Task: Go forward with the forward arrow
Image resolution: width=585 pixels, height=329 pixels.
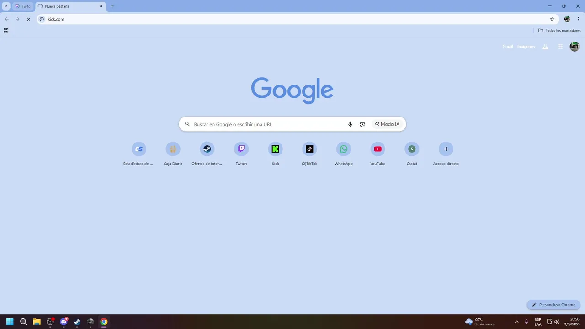Action: (17, 19)
